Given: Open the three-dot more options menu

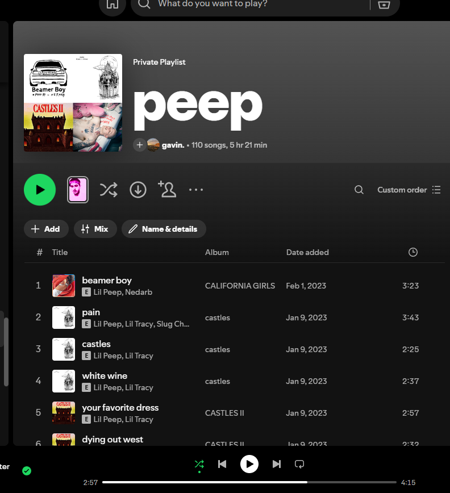Looking at the screenshot, I should click(x=196, y=190).
